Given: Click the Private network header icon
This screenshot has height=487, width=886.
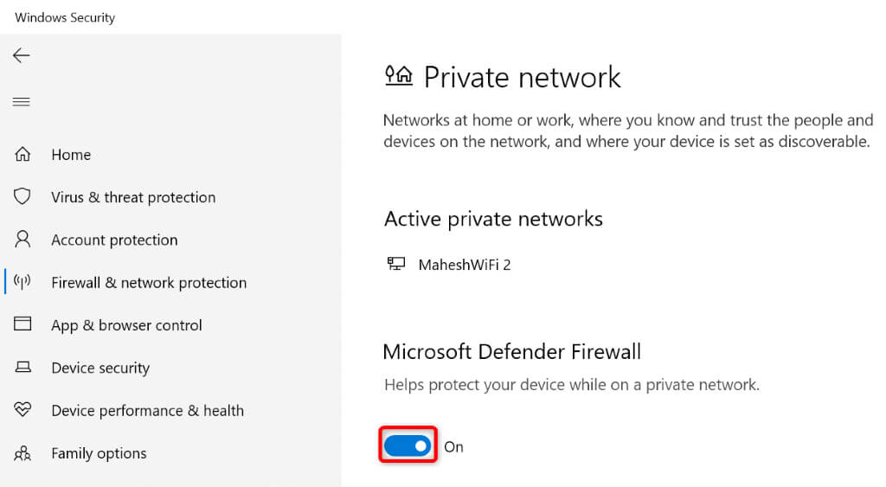Looking at the screenshot, I should [398, 76].
